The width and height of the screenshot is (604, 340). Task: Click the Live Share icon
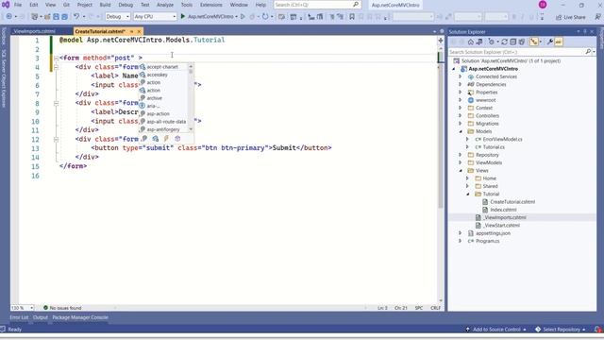click(559, 17)
